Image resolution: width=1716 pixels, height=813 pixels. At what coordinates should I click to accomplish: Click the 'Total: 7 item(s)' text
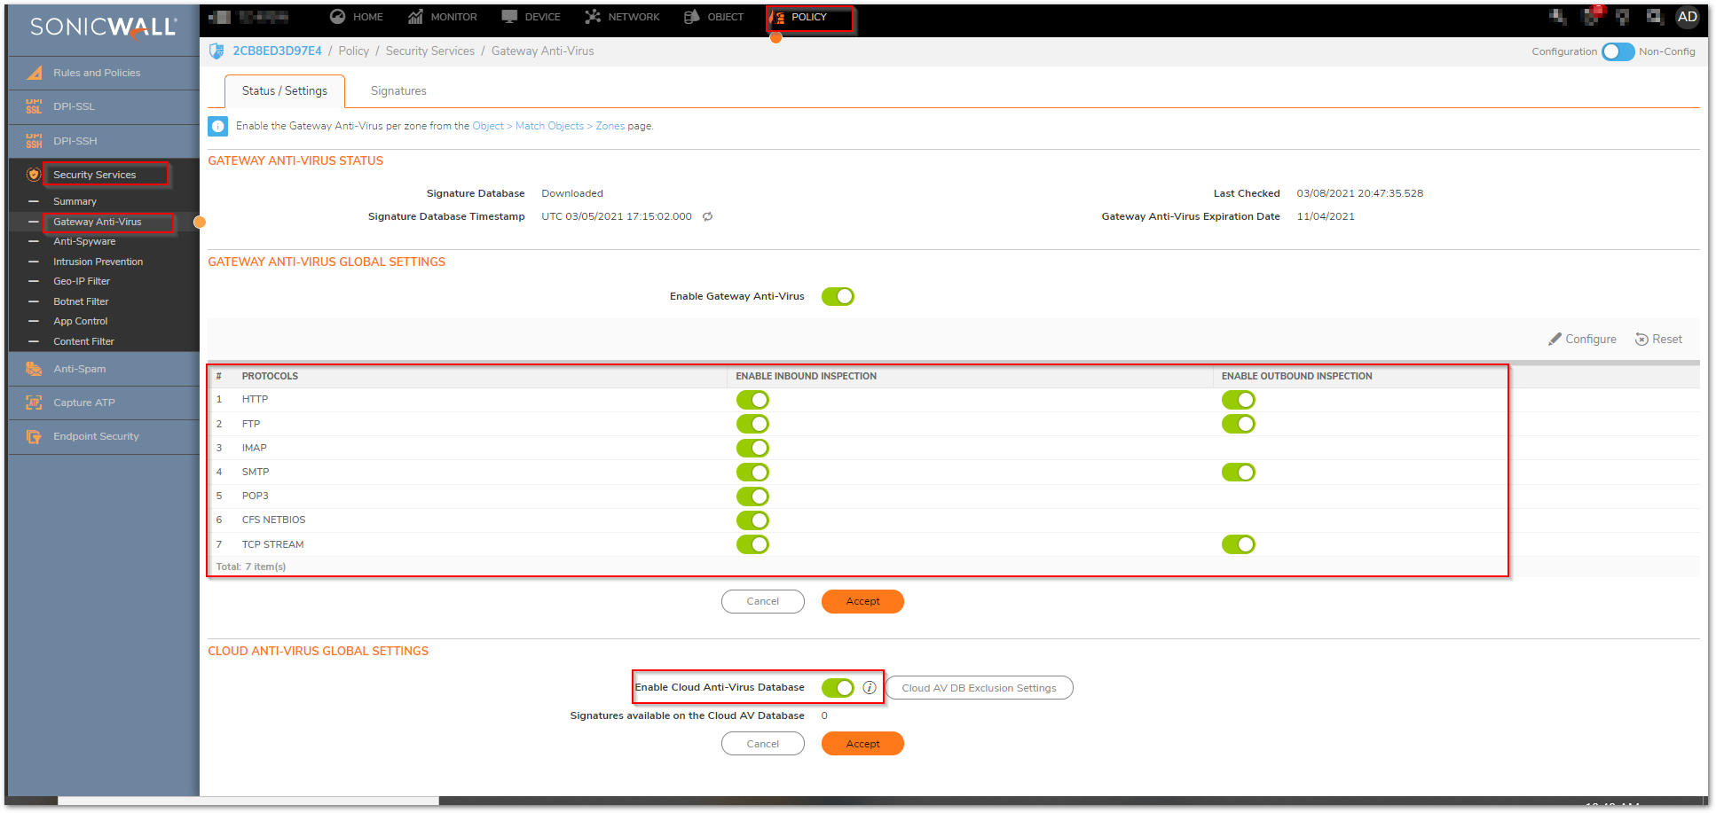tap(251, 567)
